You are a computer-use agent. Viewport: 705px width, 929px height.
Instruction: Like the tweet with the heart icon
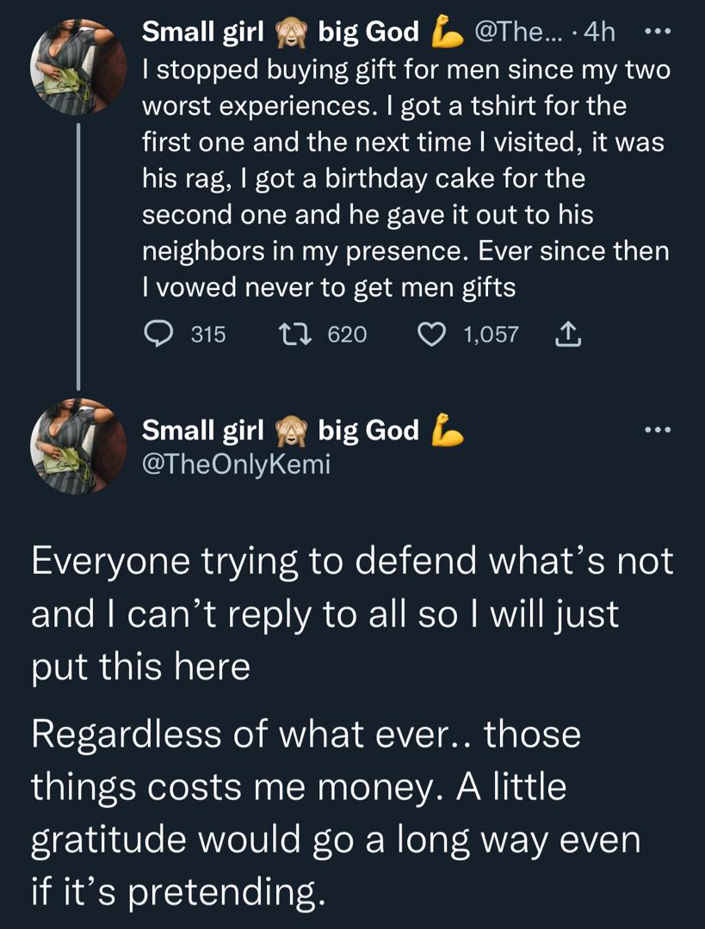(431, 334)
